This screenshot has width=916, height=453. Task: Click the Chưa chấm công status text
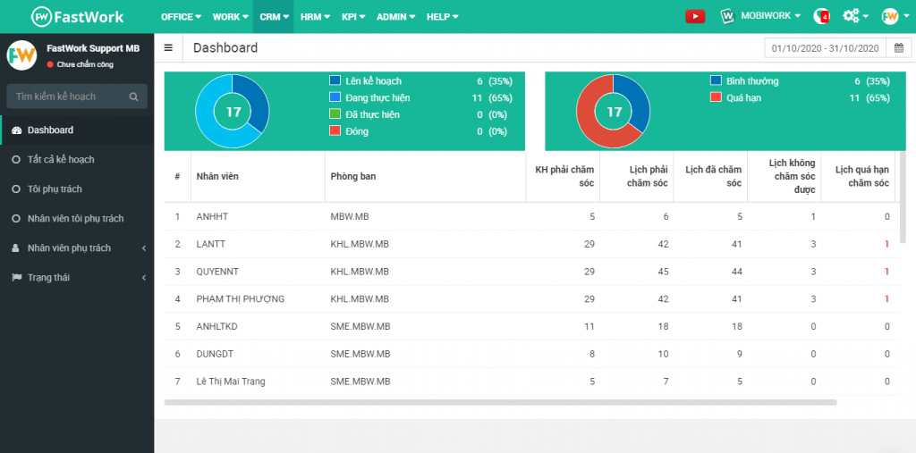[85, 65]
